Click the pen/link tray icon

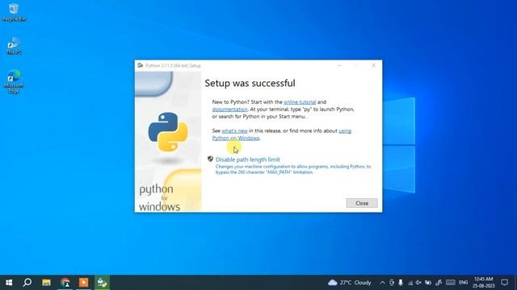tap(439, 283)
